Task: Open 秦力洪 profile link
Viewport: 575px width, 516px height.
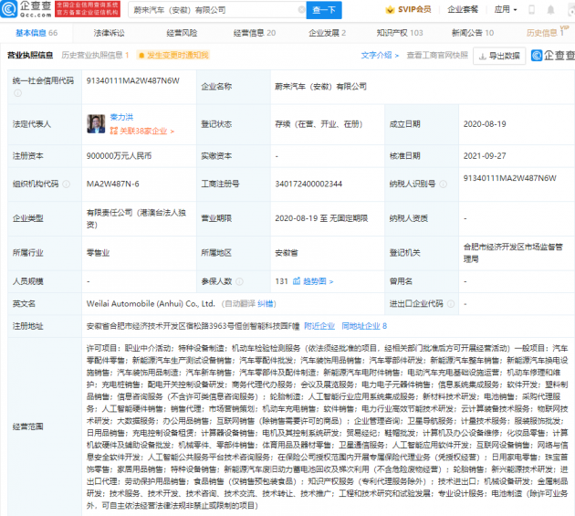Action: click(x=121, y=117)
